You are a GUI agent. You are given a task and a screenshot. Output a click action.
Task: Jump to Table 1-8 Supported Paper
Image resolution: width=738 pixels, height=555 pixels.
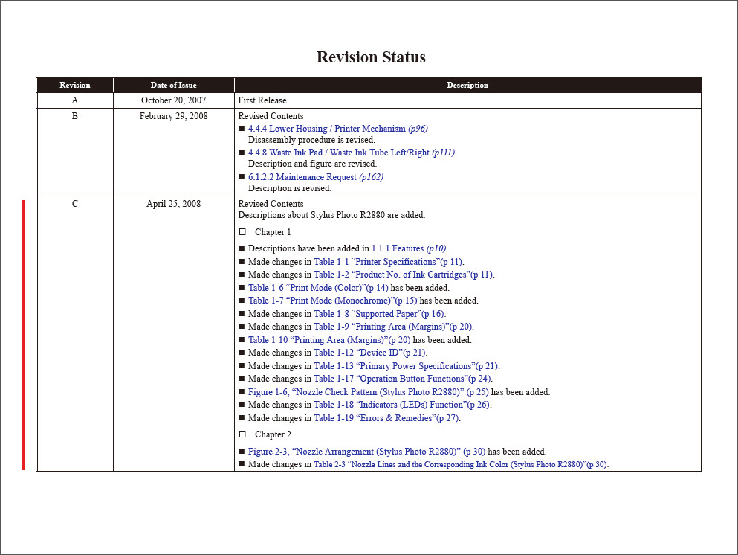coord(379,314)
